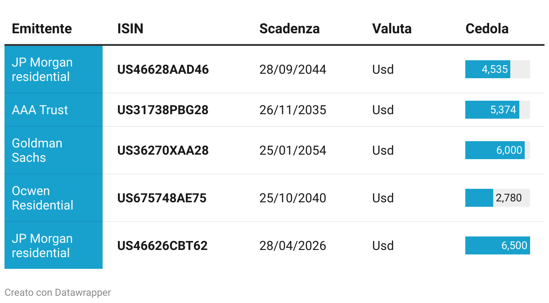Click the Scadenza column header
This screenshot has width=549, height=303.
[x=289, y=29]
